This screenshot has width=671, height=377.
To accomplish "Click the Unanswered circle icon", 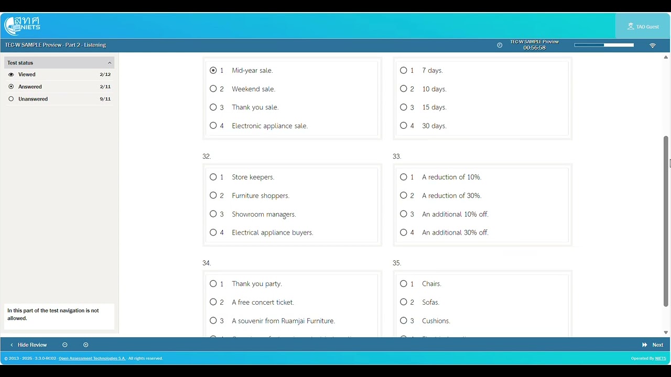I will [x=11, y=99].
